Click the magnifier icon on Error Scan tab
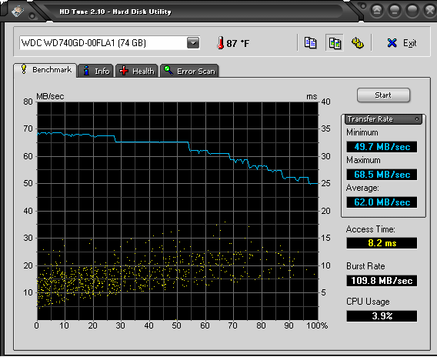Screen dimensions: 437x357 pyautogui.click(x=168, y=70)
